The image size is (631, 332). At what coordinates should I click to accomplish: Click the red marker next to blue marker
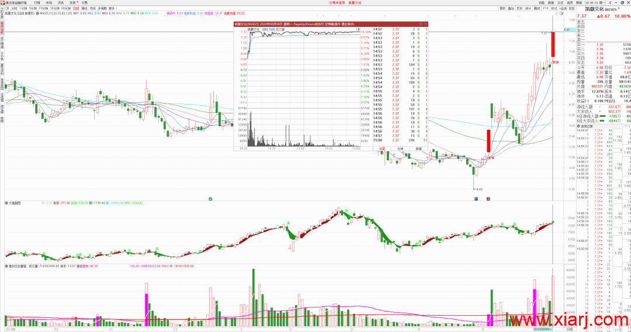pyautogui.click(x=488, y=198)
